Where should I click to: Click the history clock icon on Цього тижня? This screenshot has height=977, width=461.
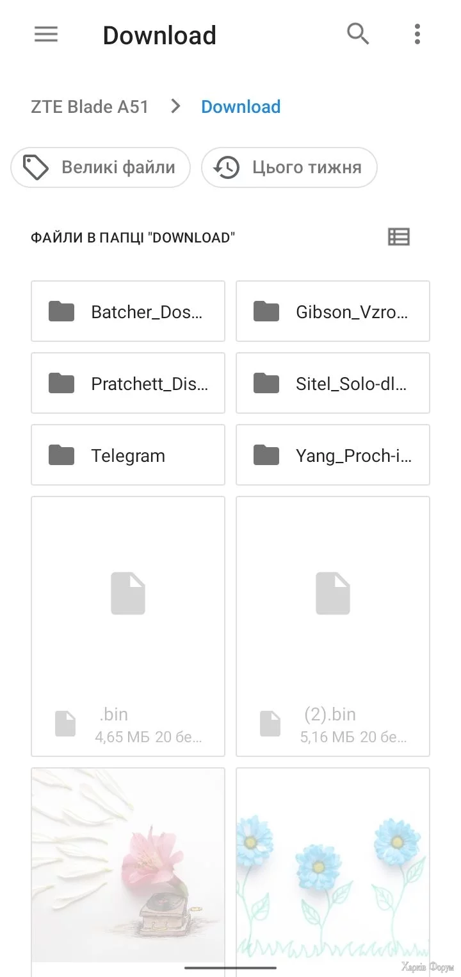tap(227, 167)
